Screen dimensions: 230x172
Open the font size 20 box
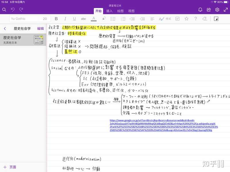[45, 19]
